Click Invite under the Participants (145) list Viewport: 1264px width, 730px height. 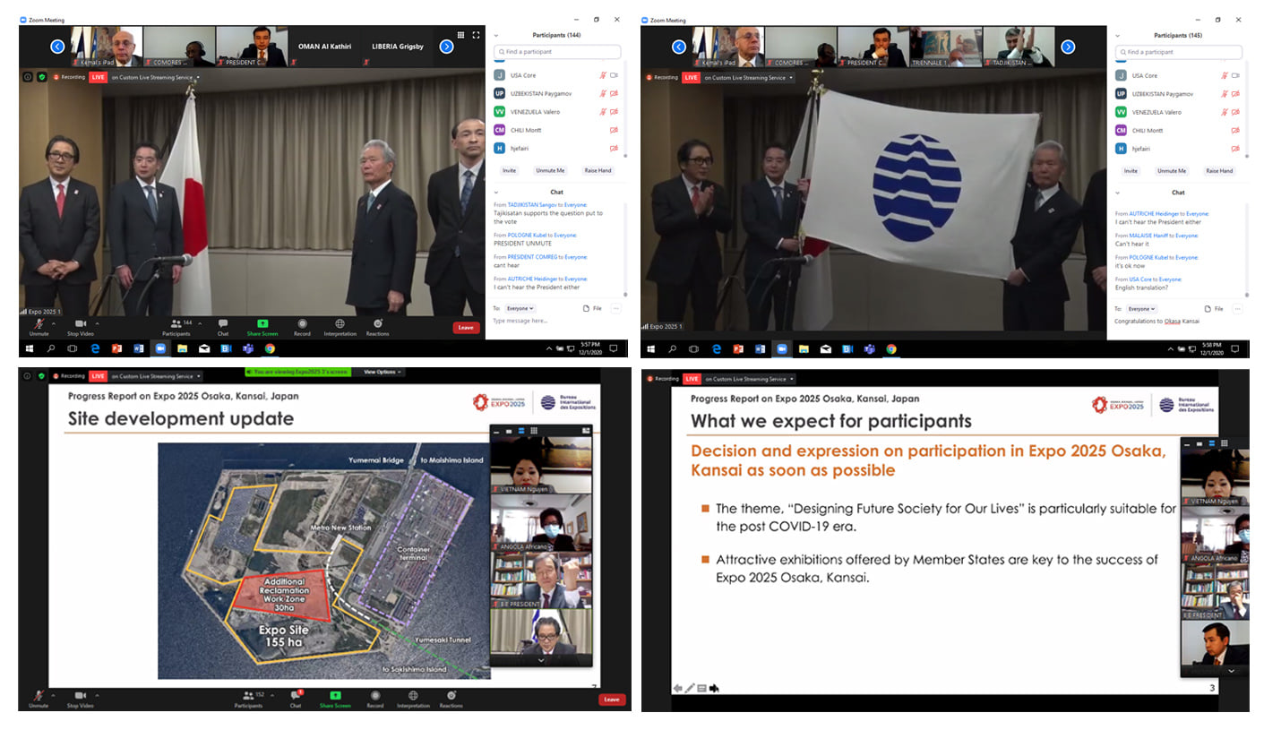tap(1131, 170)
